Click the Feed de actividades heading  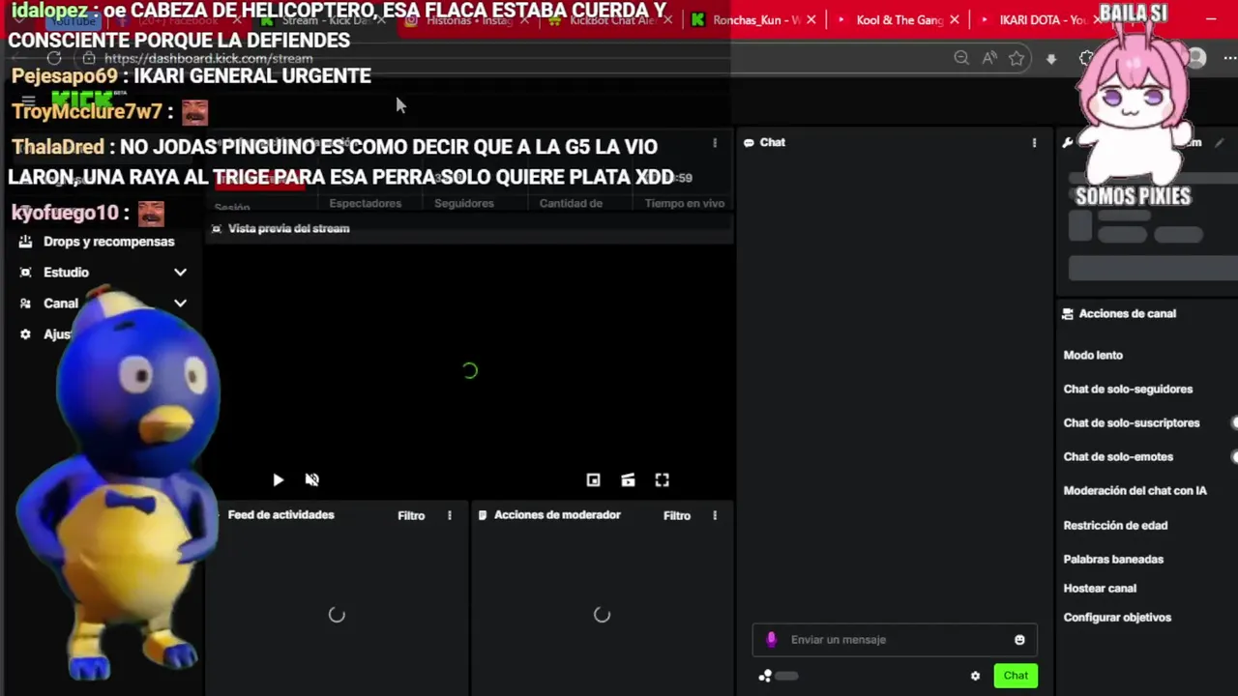pos(280,515)
